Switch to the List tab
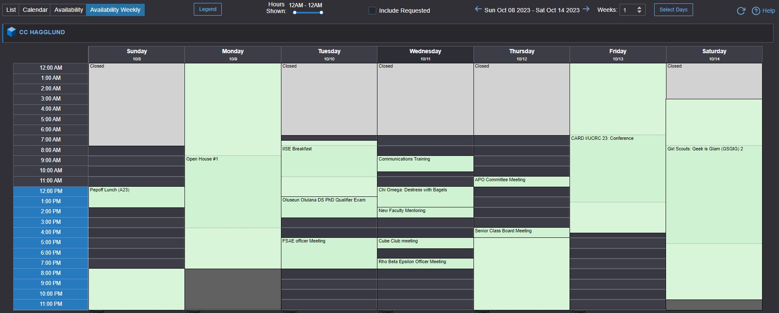This screenshot has width=779, height=313. pyautogui.click(x=11, y=10)
